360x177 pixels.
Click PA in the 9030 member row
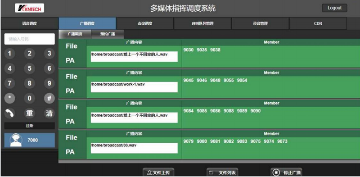[70, 61]
